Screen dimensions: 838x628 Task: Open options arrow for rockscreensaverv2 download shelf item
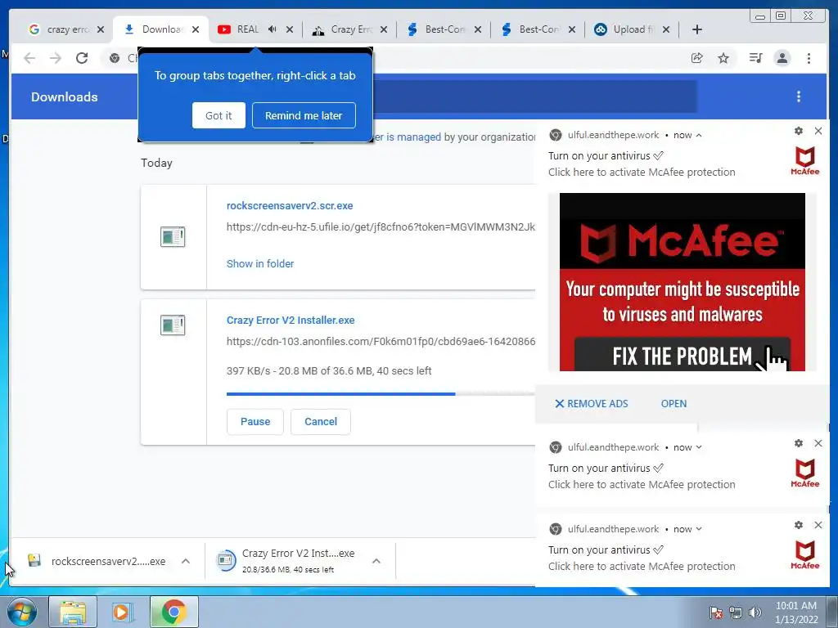[x=186, y=561]
